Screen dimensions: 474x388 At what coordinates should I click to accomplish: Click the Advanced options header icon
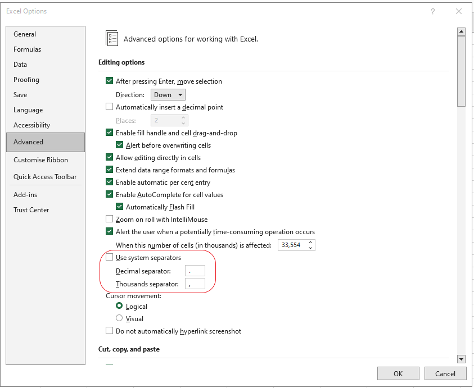[112, 38]
